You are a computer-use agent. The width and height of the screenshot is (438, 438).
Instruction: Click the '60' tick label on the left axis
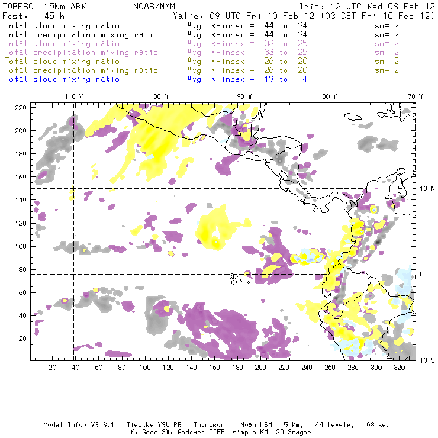pyautogui.click(x=22, y=292)
